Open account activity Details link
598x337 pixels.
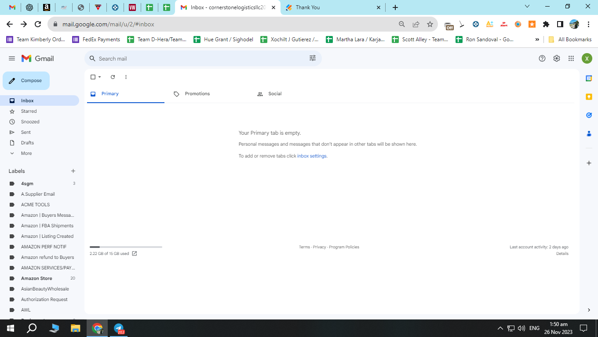pyautogui.click(x=562, y=254)
